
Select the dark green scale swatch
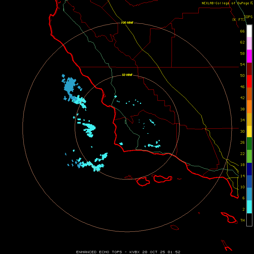(249, 144)
